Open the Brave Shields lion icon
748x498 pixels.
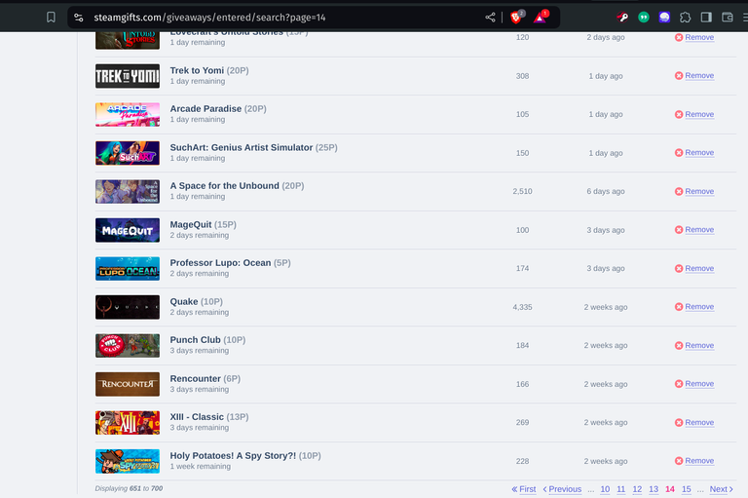(516, 18)
